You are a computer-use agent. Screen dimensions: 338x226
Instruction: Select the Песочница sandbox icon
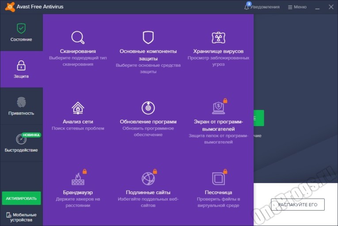pyautogui.click(x=218, y=179)
